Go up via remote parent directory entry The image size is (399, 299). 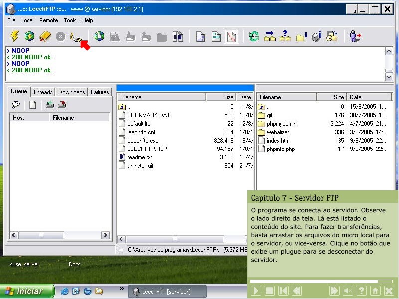(268, 107)
